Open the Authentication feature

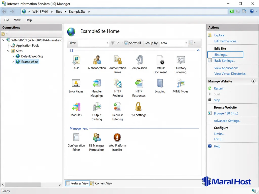[97, 62]
